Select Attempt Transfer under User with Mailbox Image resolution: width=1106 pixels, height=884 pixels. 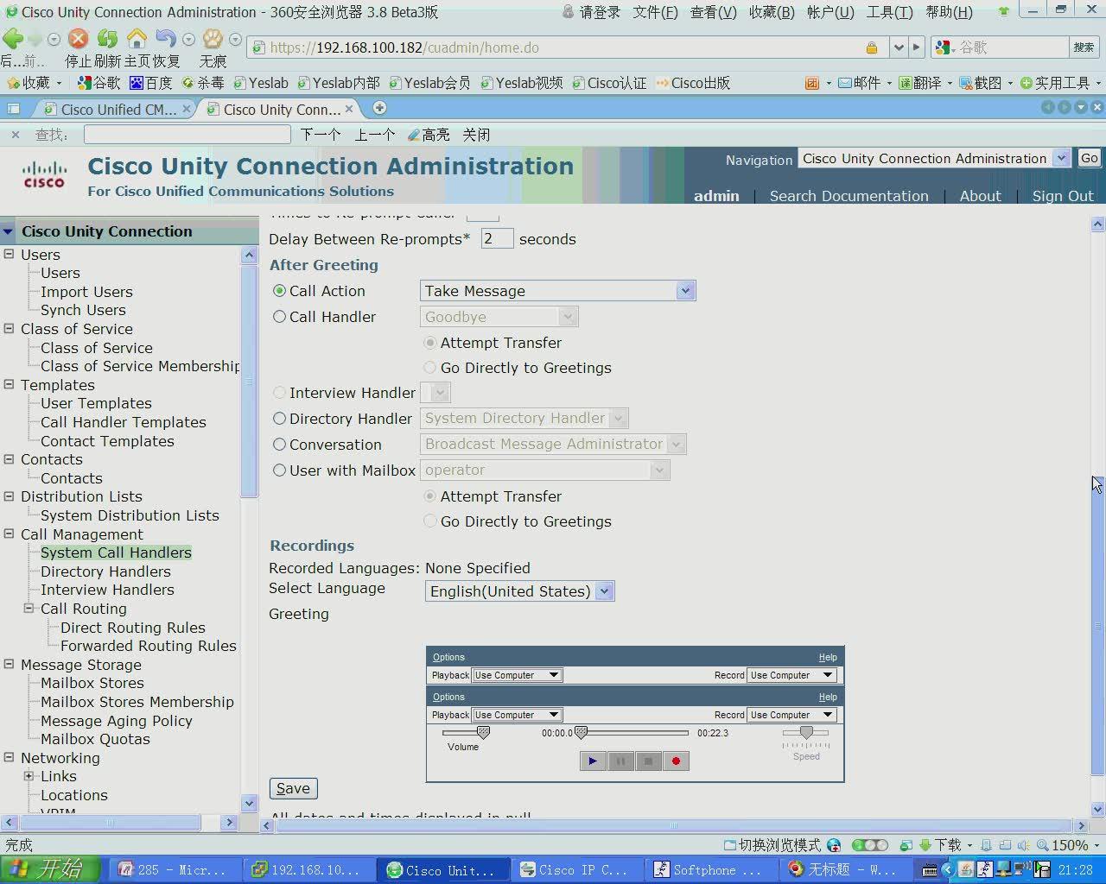(430, 496)
